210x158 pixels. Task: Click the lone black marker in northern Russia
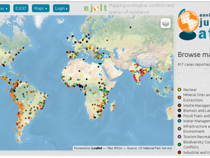pos(130,27)
